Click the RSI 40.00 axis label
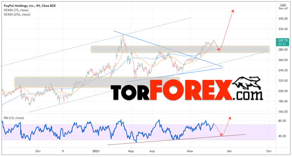 pos(282,136)
